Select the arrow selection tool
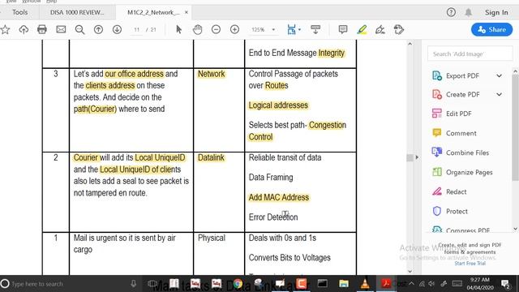 [178, 29]
